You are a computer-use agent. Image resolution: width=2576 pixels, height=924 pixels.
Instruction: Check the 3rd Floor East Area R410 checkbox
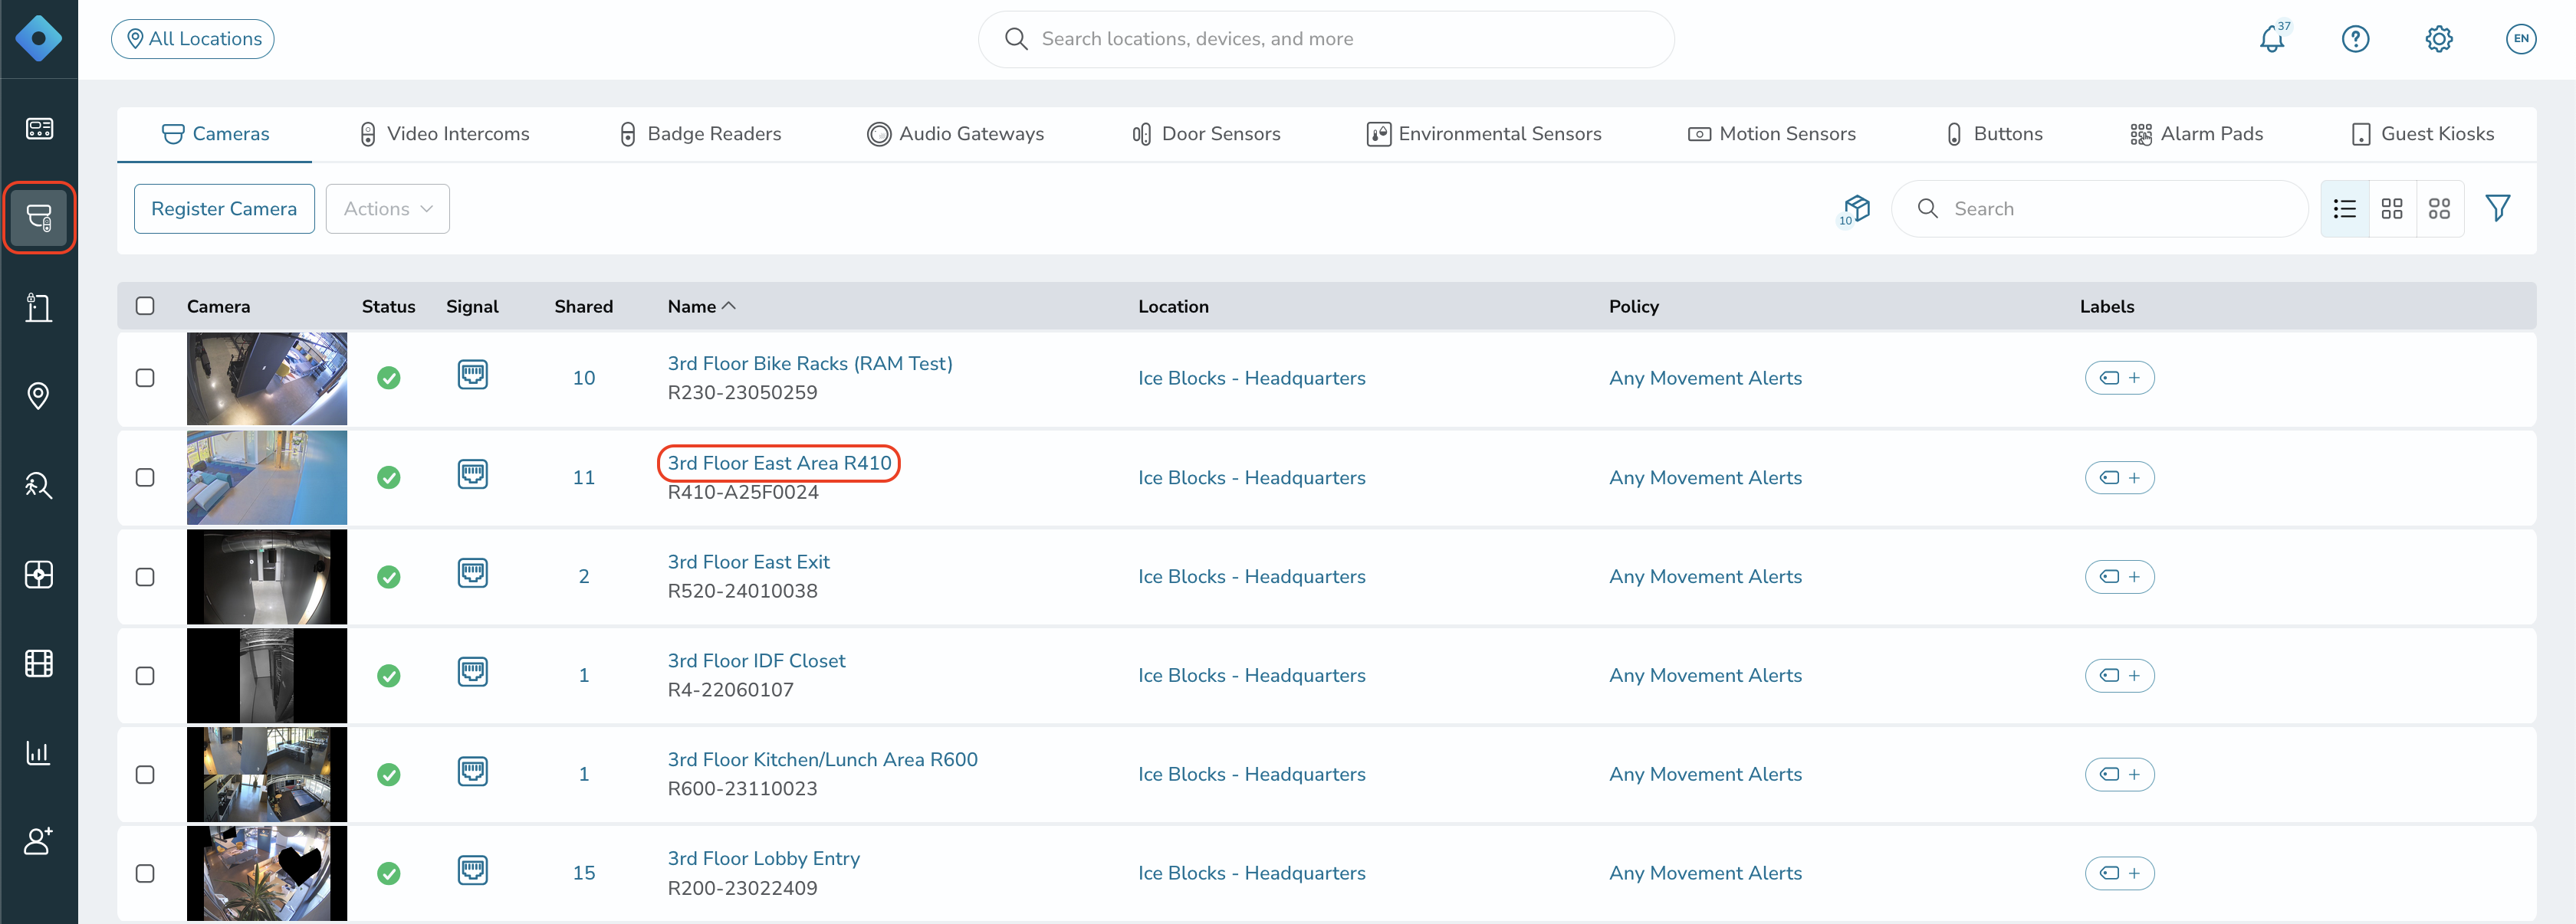[x=145, y=477]
